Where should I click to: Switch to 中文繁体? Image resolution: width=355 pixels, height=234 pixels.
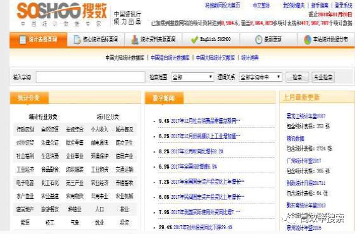[261, 6]
